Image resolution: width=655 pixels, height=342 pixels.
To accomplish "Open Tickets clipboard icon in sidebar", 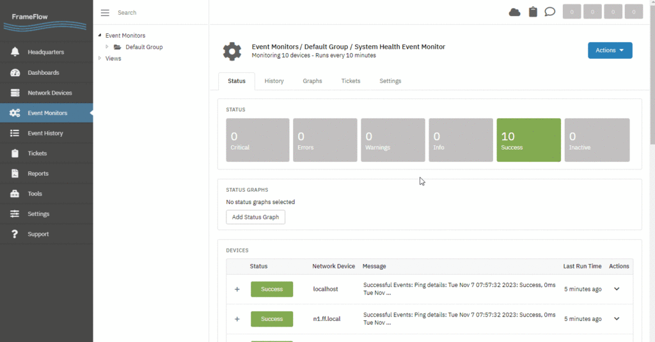I will pos(15,153).
